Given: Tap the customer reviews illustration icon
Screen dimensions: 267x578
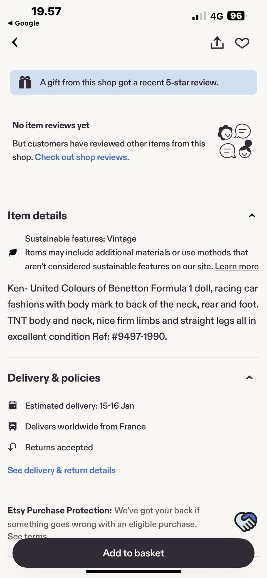Looking at the screenshot, I should (x=235, y=141).
